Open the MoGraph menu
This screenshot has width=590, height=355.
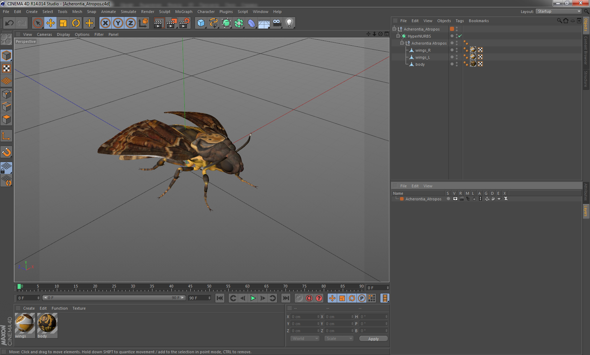click(184, 12)
